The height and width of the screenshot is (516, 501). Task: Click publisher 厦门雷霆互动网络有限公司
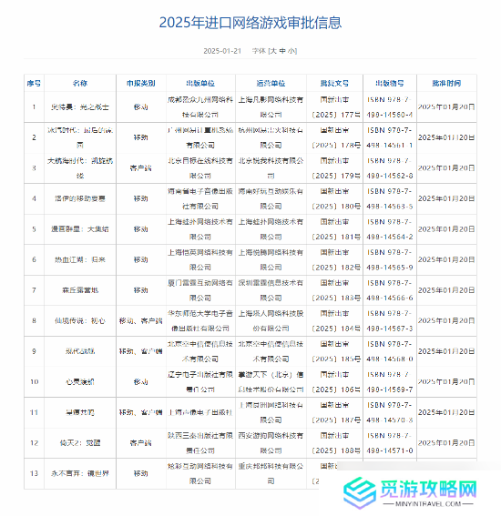coord(200,290)
